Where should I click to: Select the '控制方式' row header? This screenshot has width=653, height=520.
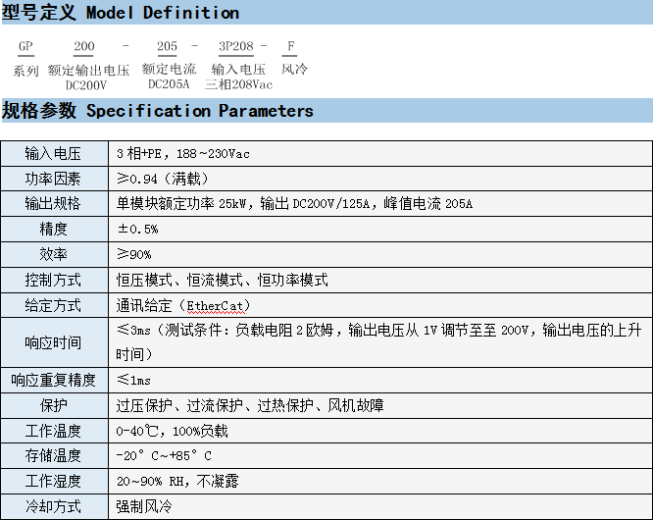55,280
